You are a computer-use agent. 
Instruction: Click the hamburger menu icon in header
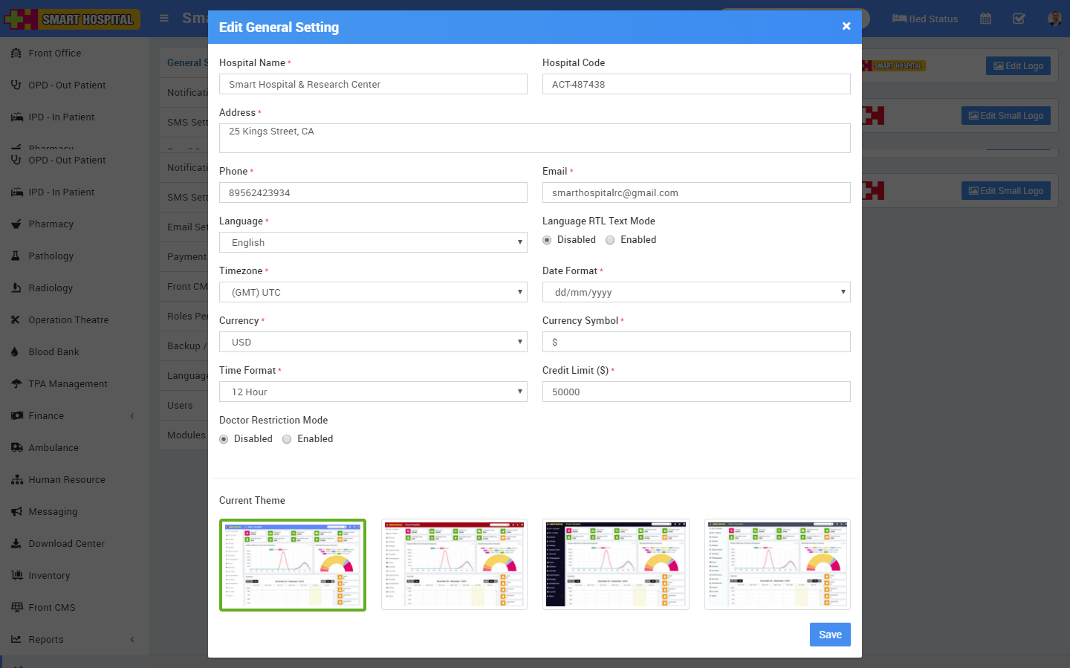(x=164, y=19)
